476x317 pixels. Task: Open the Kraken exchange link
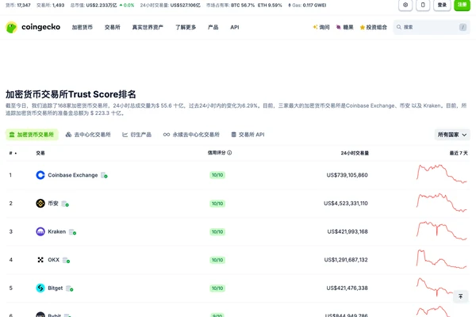click(57, 231)
